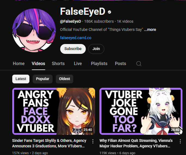
Task: Select the Oldest sort chip
Action: tap(65, 79)
